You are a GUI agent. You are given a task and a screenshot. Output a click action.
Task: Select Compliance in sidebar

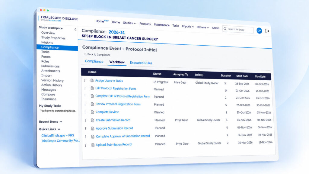57,47
